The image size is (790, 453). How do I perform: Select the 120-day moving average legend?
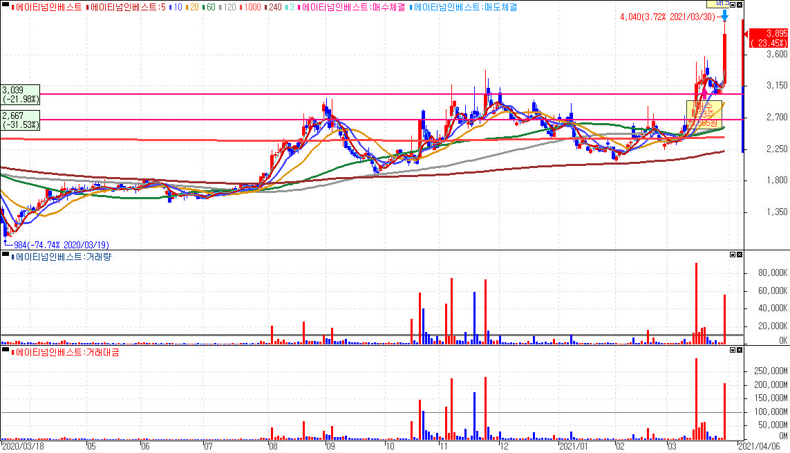(228, 8)
